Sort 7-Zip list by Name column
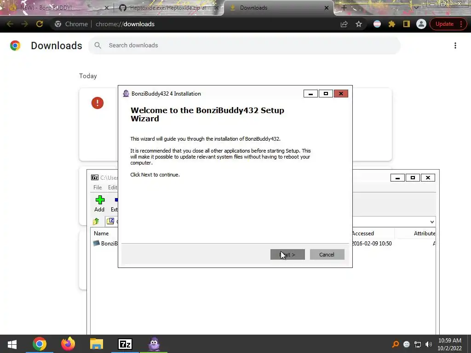The height and width of the screenshot is (353, 471). pos(101,233)
